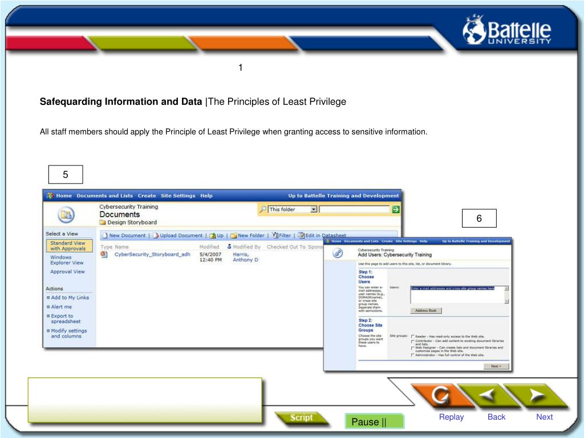
Task: Open the This folder search scope dropdown
Action: click(314, 209)
